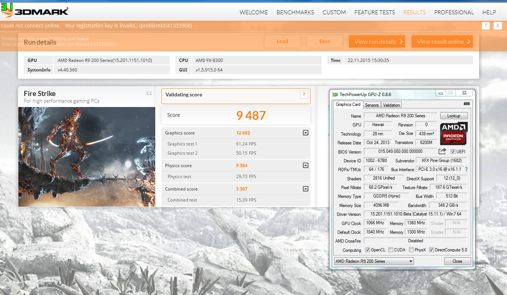Toggle the DirectCompute 5.0 checkbox

coord(431,250)
